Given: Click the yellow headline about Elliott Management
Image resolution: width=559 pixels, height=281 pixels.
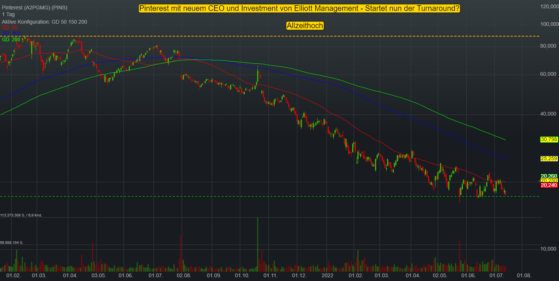Looking at the screenshot, I should [299, 8].
